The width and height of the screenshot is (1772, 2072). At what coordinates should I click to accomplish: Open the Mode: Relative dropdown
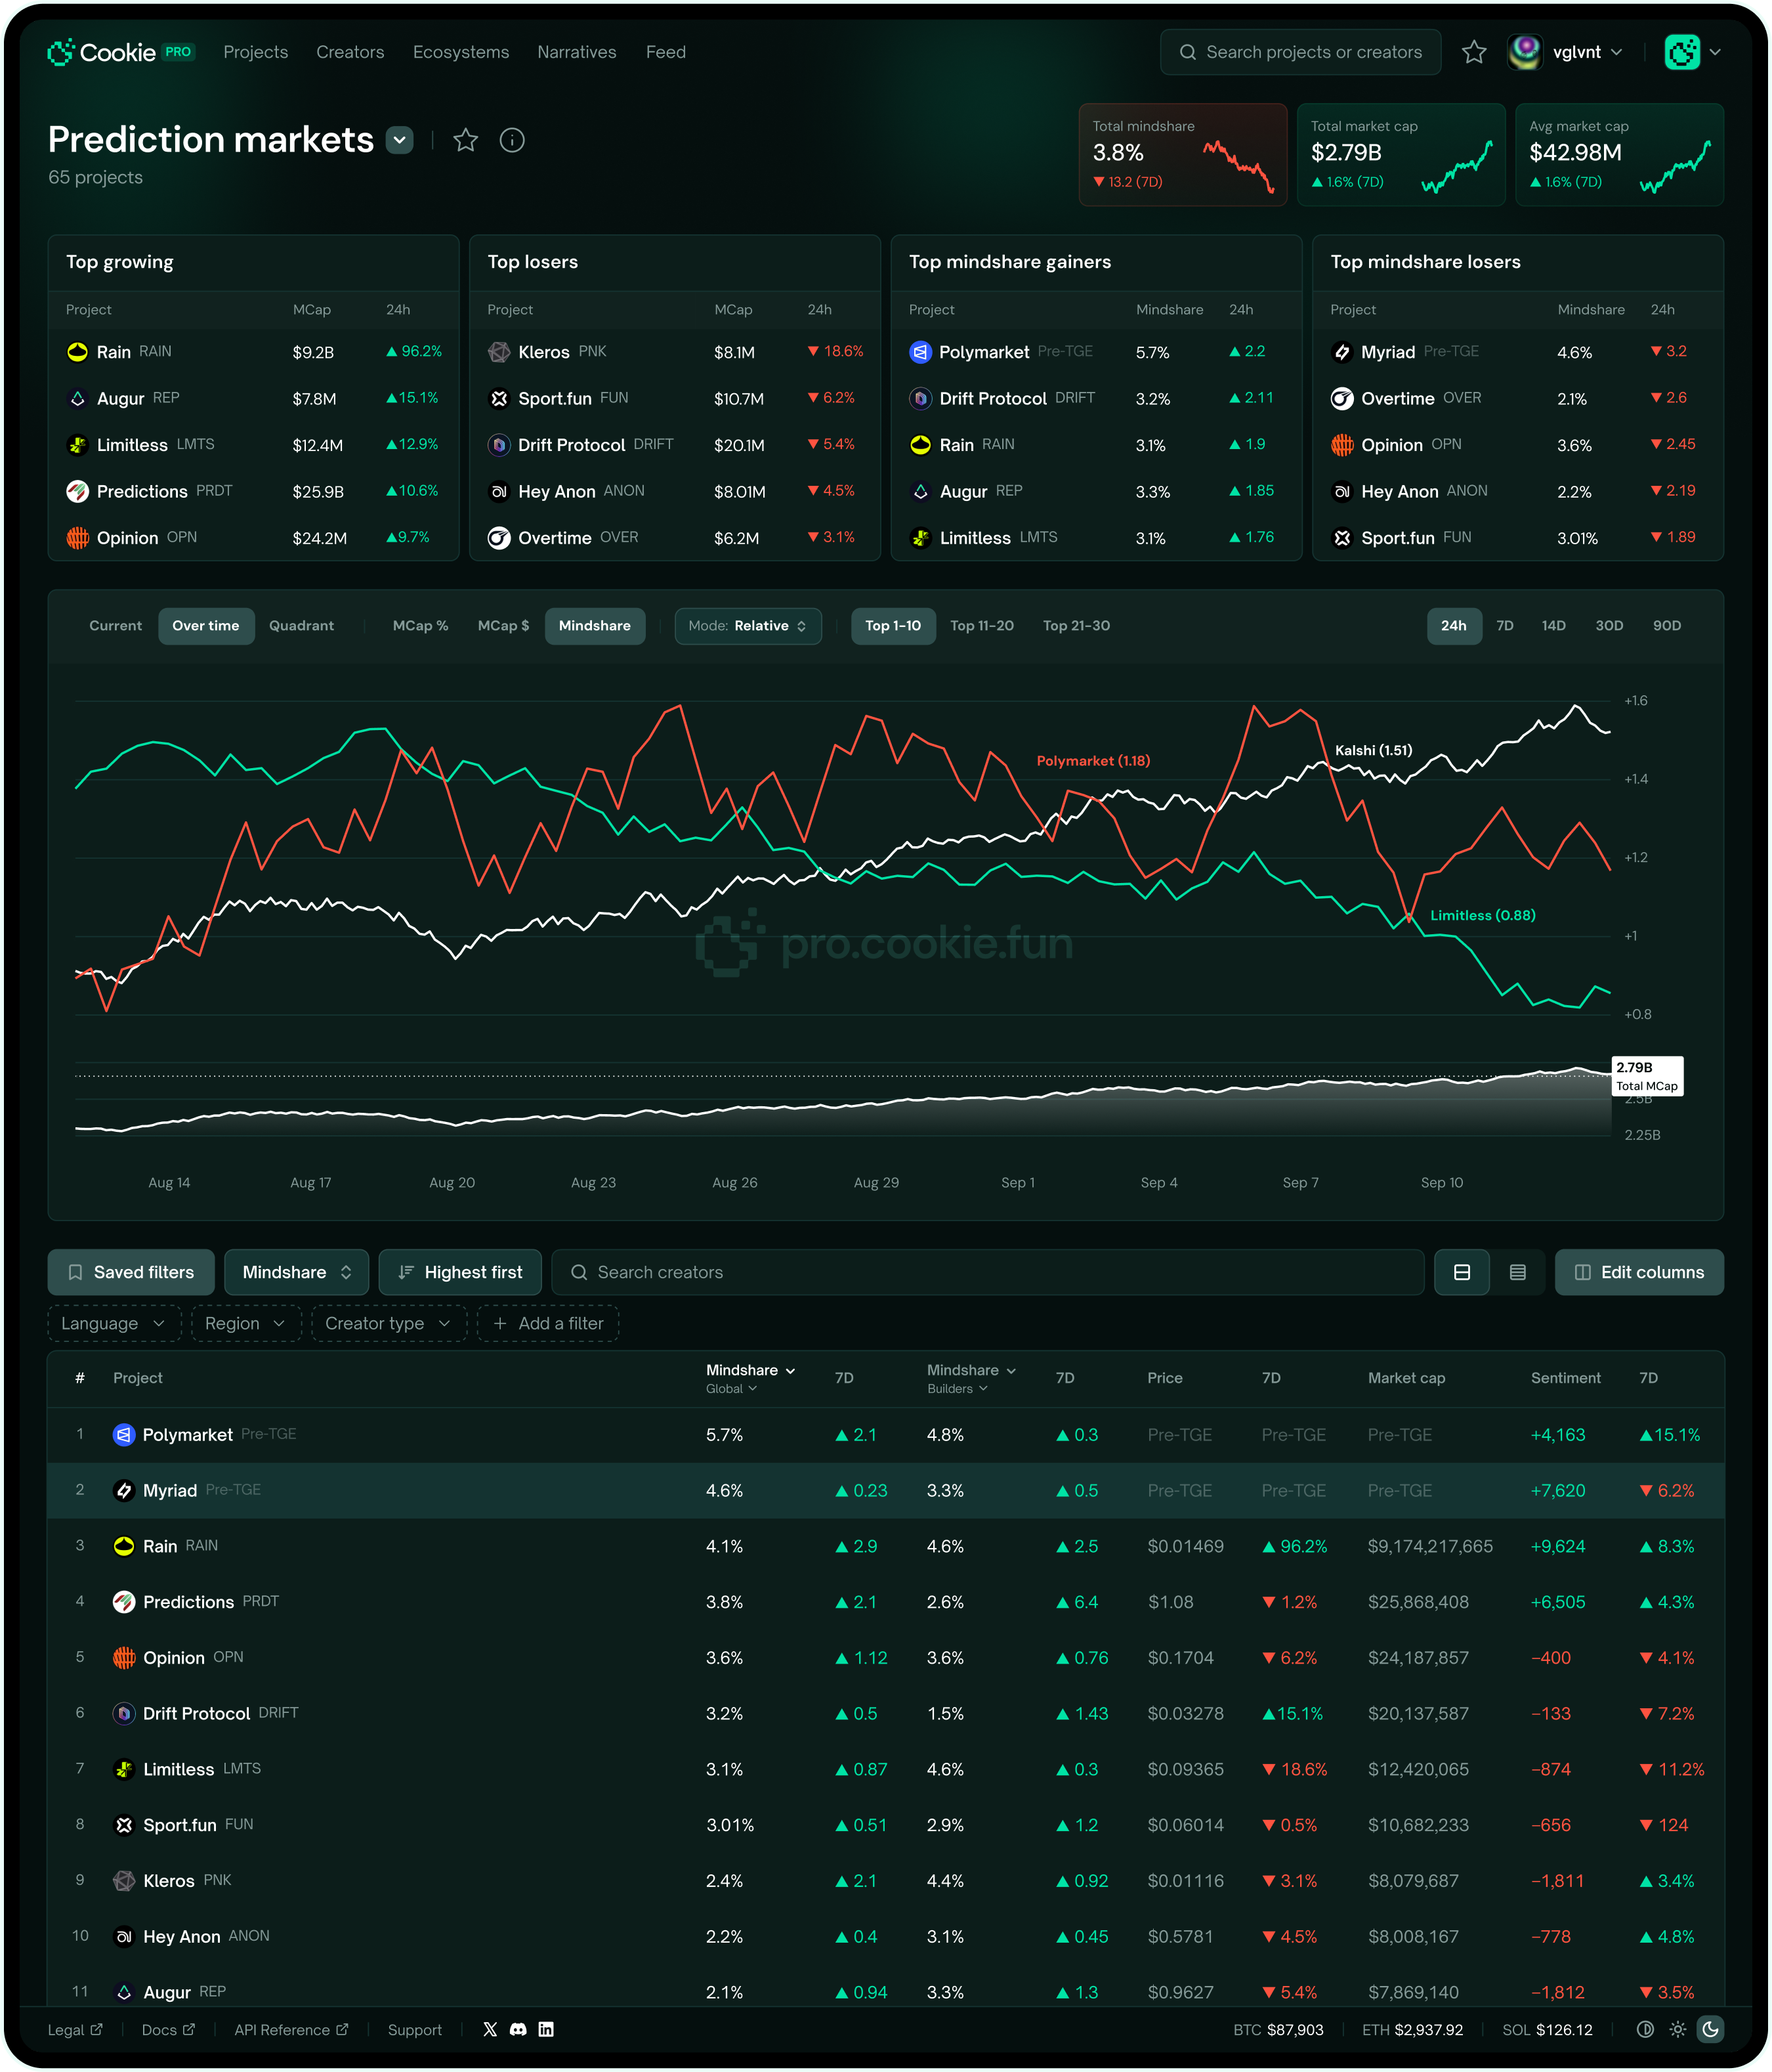(749, 626)
